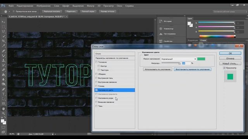Open the Изображение menu
This screenshot has width=248, height=139.
click(43, 6)
